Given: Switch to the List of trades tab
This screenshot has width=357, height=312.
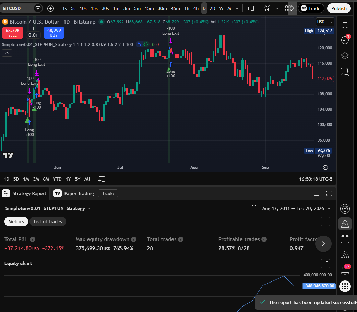Looking at the screenshot, I should point(48,221).
